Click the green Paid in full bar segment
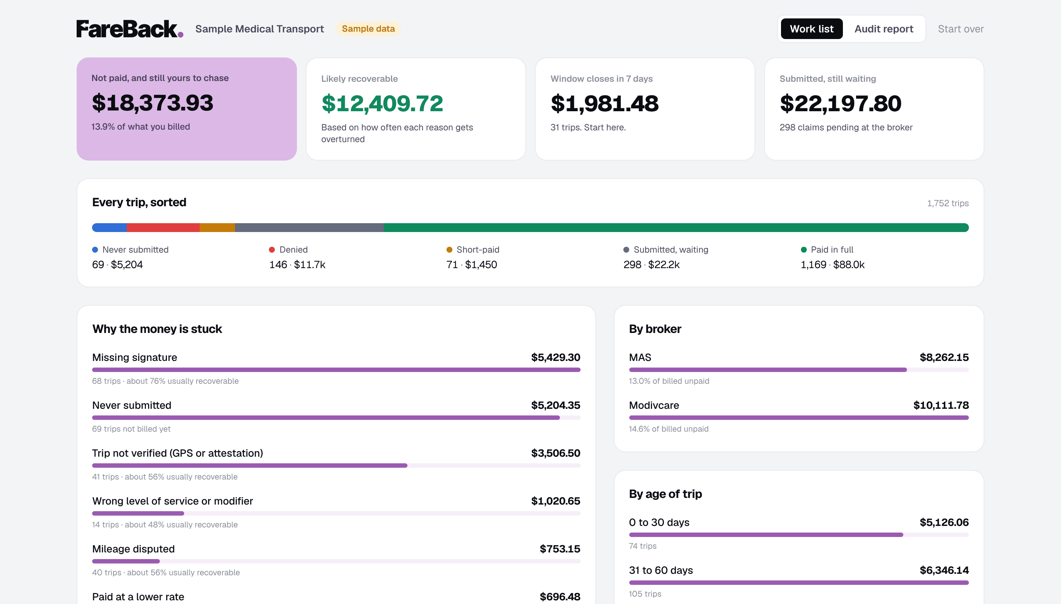1061x604 pixels. click(x=676, y=227)
